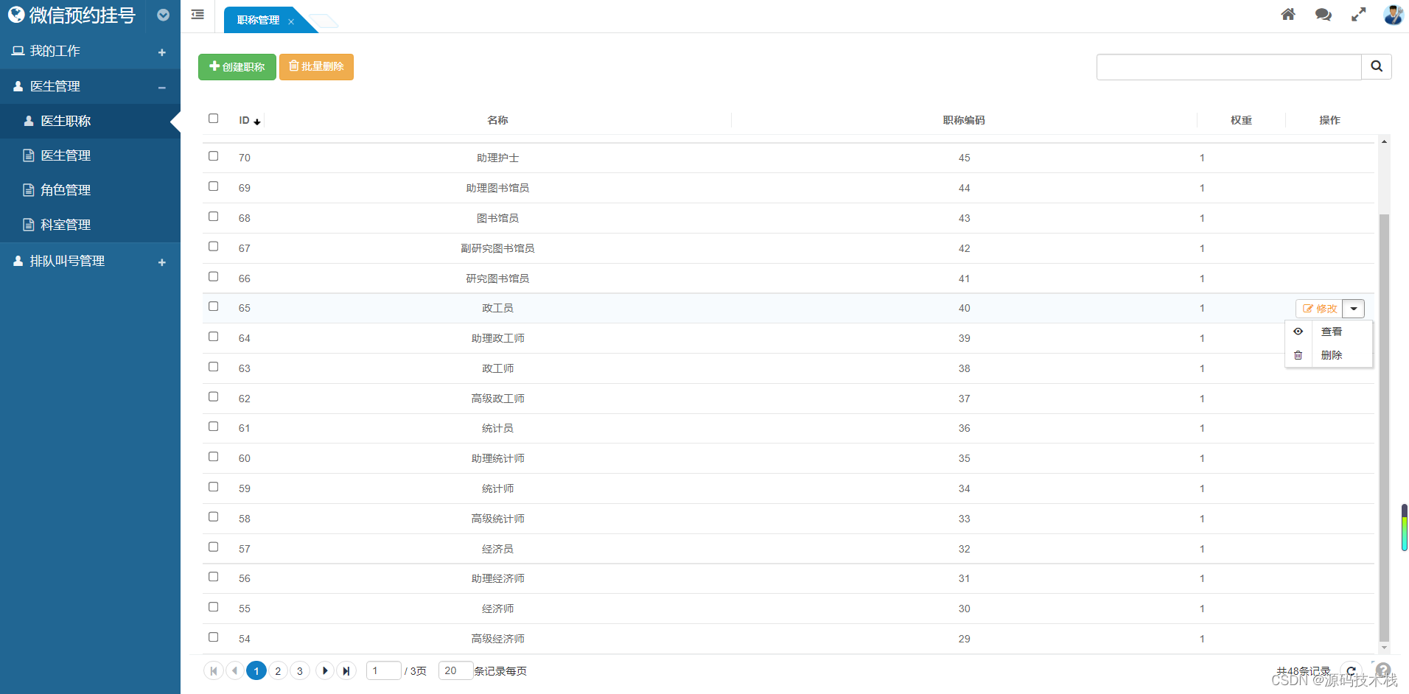Open the dropdown next to 修改 button

click(x=1354, y=309)
